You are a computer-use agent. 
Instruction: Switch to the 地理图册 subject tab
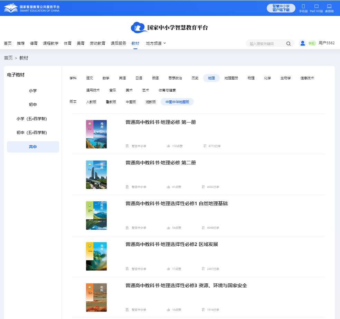click(232, 78)
